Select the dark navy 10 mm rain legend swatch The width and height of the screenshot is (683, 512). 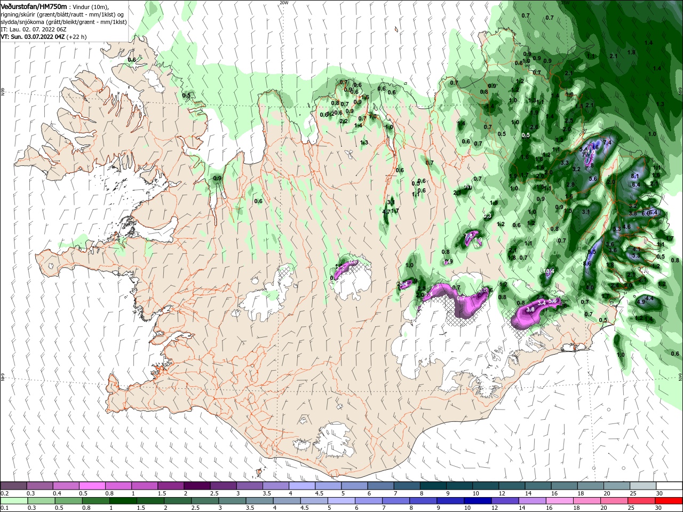tap(478, 500)
